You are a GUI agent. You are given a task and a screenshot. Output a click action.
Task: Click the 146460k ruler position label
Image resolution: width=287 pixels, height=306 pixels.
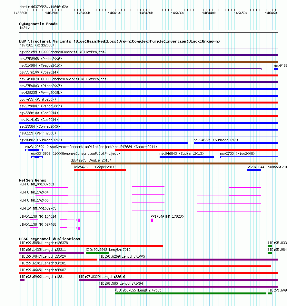(272, 13)
